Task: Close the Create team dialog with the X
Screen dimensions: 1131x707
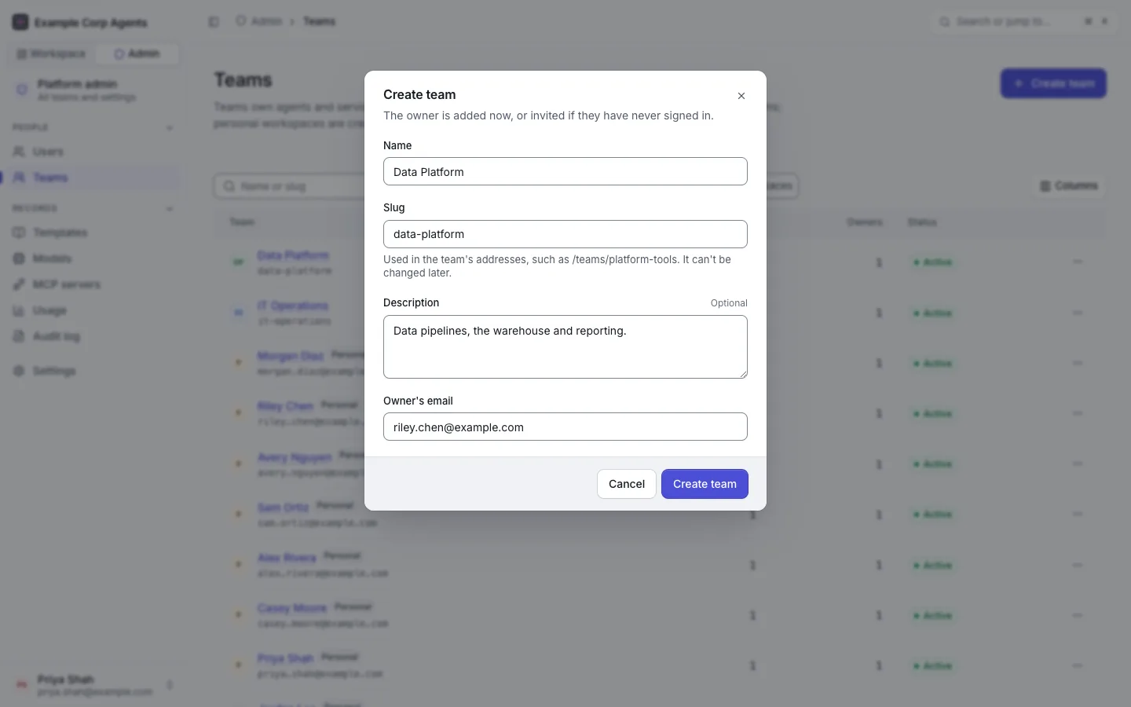Action: tap(741, 96)
